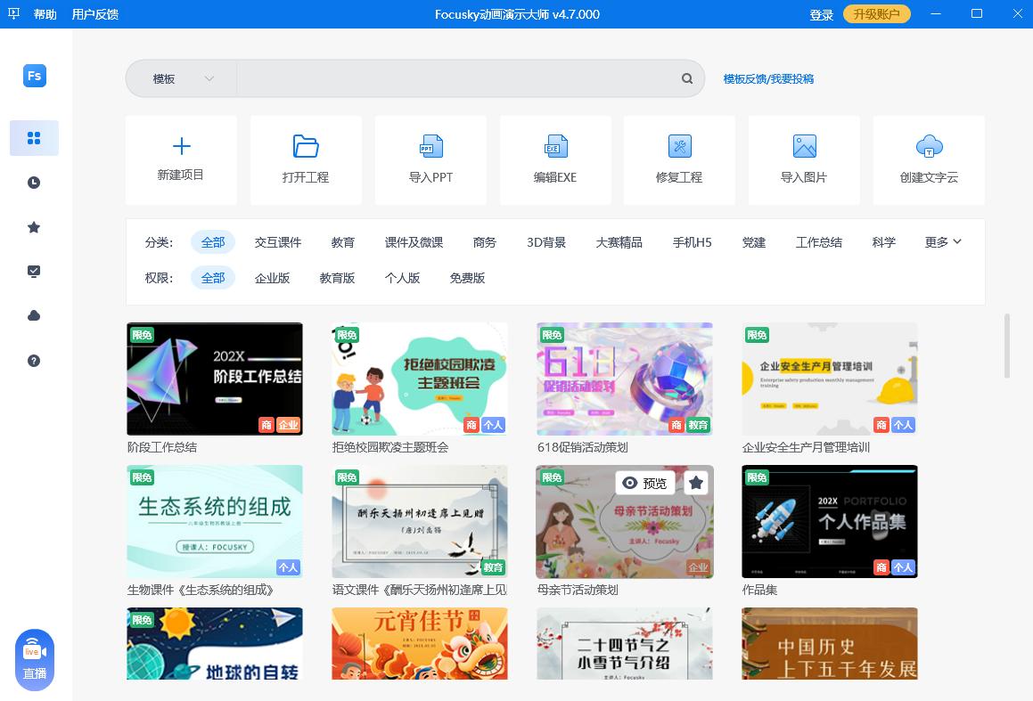Open the 创建文字云 word cloud tool
Screen dimensions: 1033x701
point(929,160)
